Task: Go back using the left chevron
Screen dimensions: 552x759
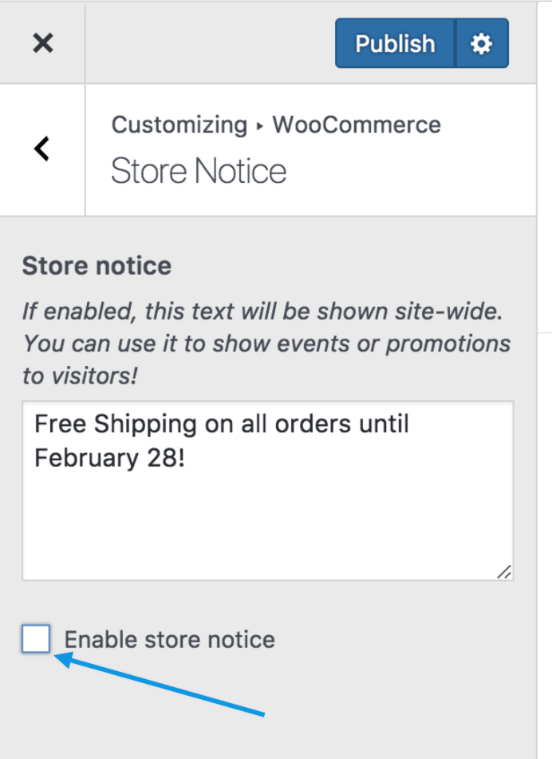Action: pos(42,149)
